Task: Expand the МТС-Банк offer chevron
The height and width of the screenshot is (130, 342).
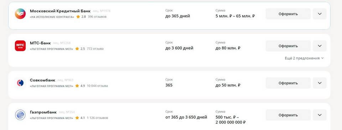Action: [320, 46]
